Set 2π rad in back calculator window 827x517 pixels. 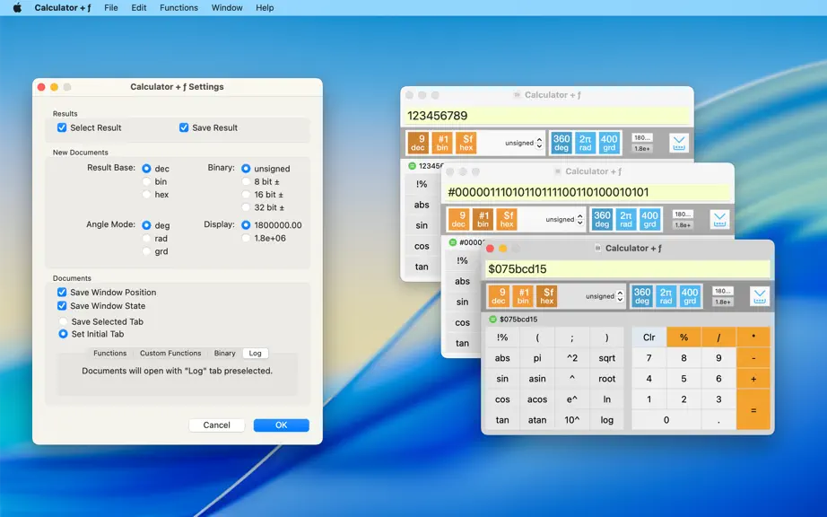click(585, 143)
